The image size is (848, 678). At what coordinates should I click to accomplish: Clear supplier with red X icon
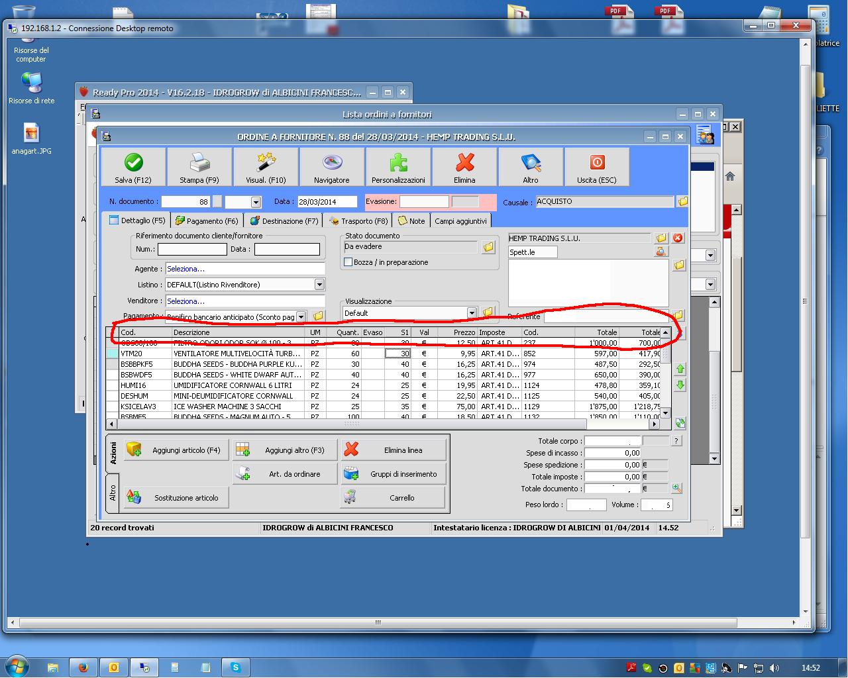678,238
